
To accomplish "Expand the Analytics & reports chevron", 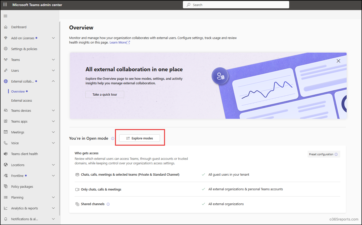I will pyautogui.click(x=53, y=208).
